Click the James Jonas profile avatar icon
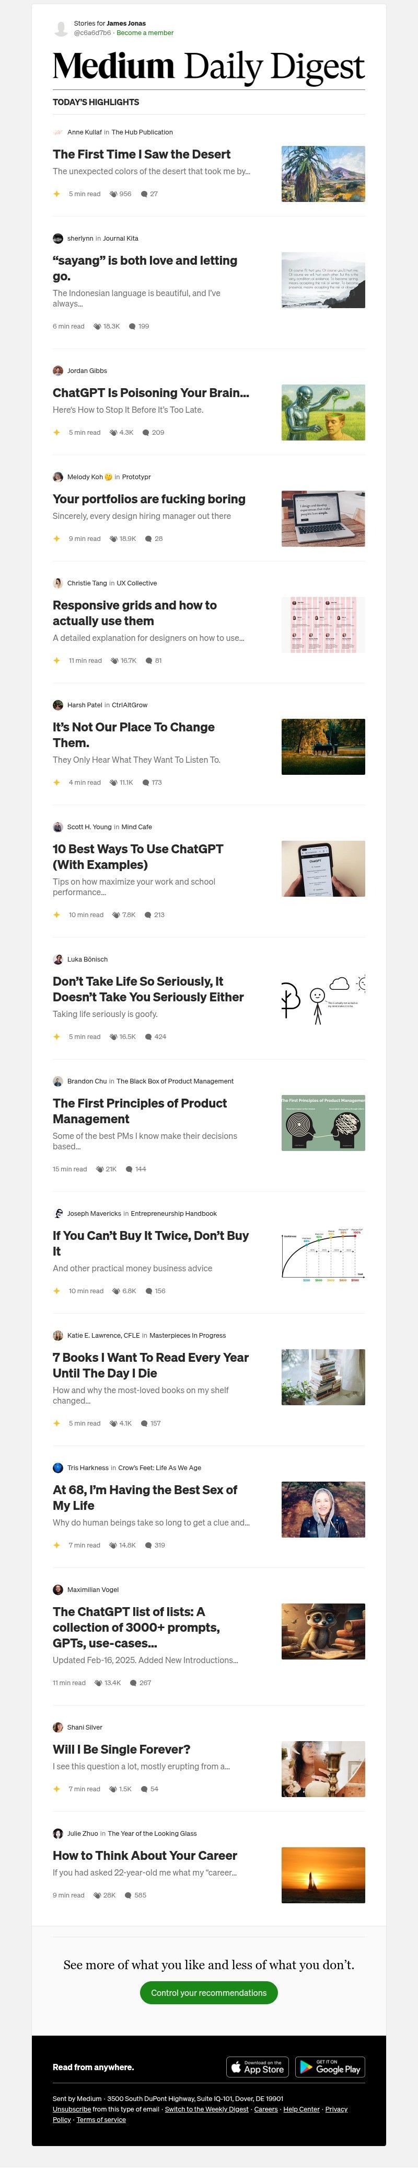Viewport: 418px width, 2168px height. click(x=61, y=29)
